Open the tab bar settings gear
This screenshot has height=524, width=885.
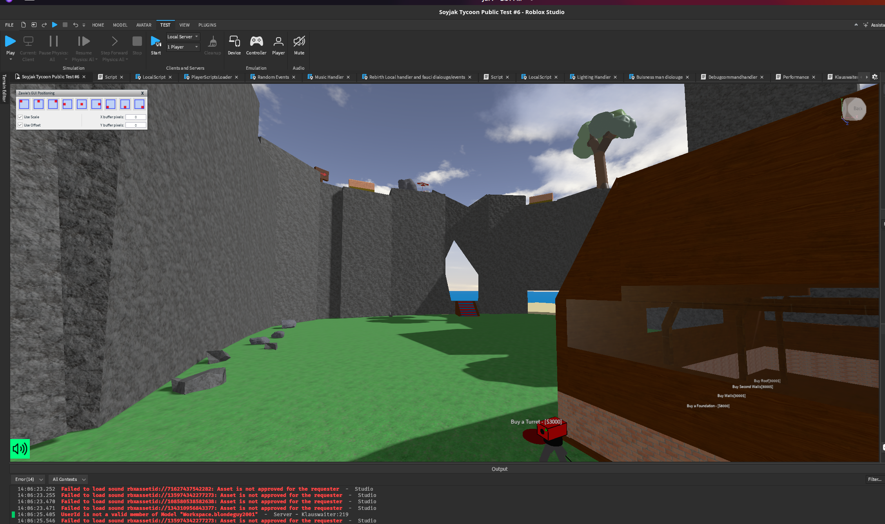(875, 77)
